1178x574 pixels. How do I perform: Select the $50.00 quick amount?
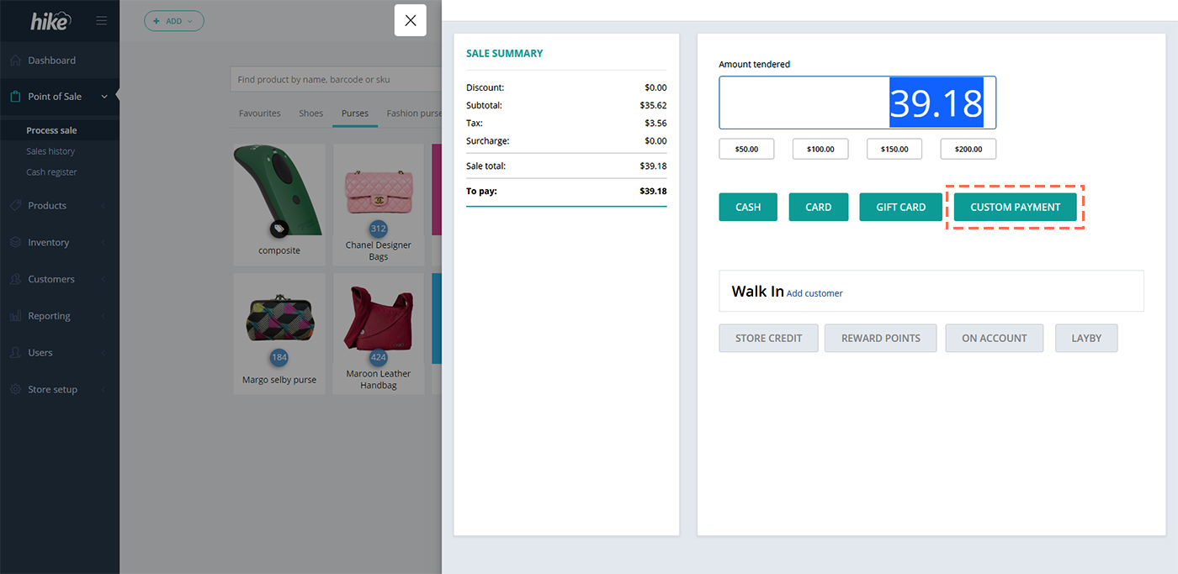[x=747, y=149]
